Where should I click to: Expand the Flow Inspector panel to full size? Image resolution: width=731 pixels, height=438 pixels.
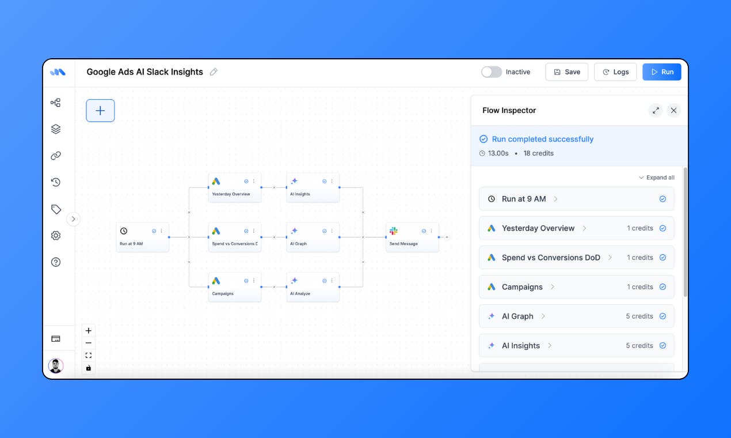[656, 111]
